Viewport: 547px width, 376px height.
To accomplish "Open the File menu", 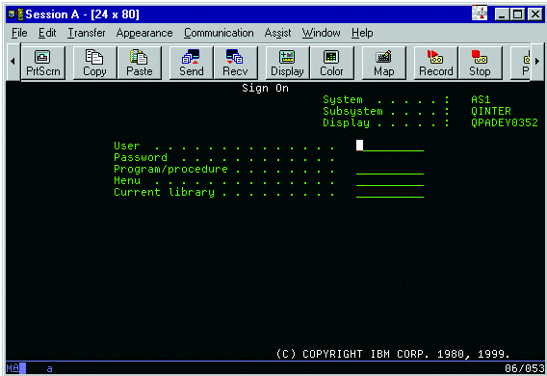I will click(19, 33).
